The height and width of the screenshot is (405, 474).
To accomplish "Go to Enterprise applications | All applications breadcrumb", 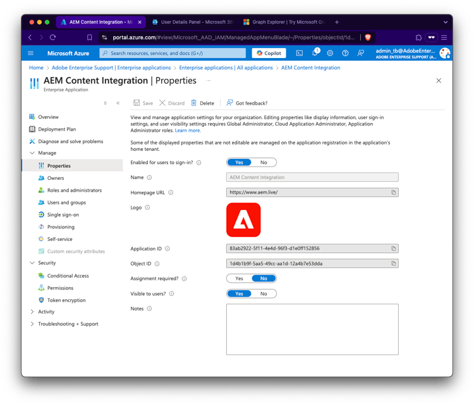I will [x=226, y=67].
